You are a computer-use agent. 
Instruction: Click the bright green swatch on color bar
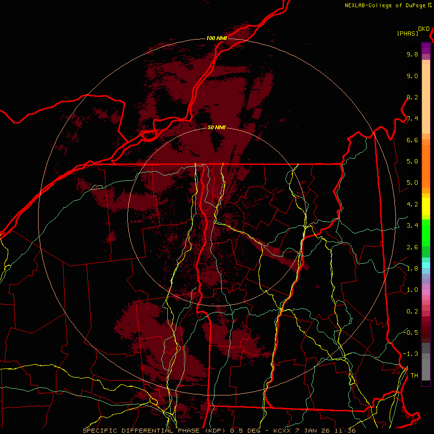pyautogui.click(x=426, y=232)
